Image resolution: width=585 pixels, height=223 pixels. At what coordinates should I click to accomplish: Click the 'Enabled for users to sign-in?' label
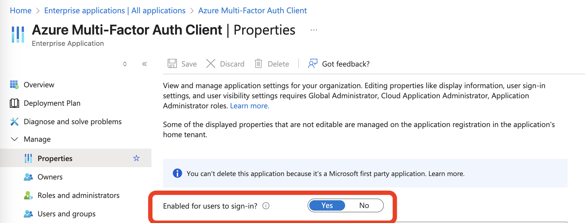click(210, 206)
